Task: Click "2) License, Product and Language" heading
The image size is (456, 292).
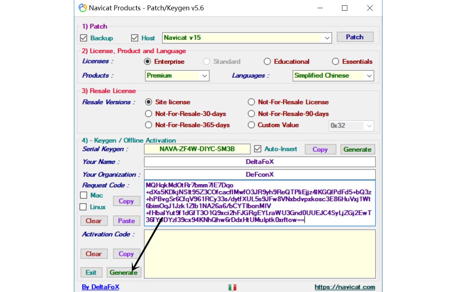Action: click(x=134, y=51)
